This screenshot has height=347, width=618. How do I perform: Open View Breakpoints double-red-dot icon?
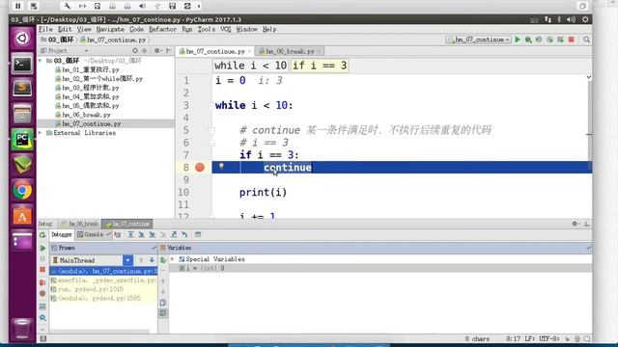click(x=42, y=282)
